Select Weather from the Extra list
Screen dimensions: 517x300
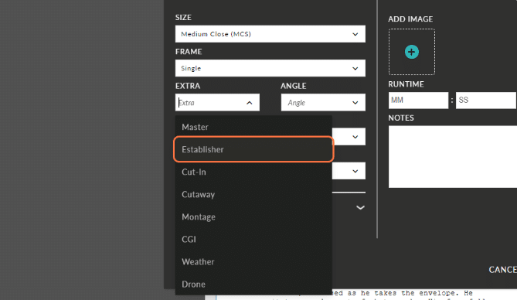point(253,261)
